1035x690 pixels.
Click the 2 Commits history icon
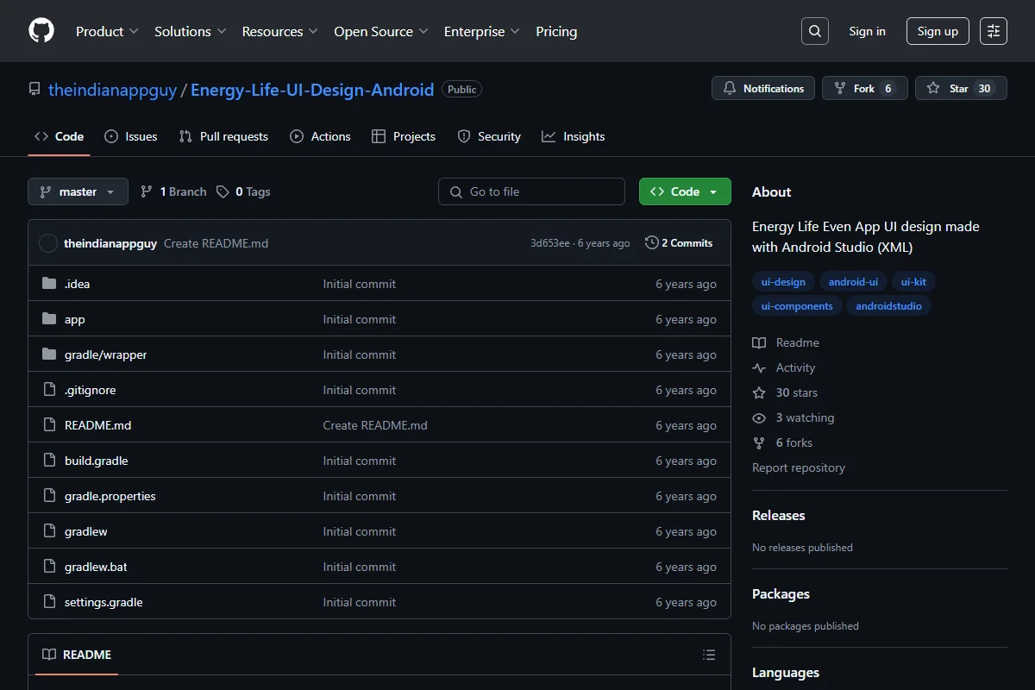[652, 243]
